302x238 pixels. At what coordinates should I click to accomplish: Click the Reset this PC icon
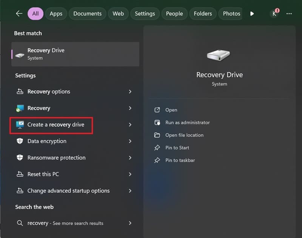click(20, 174)
